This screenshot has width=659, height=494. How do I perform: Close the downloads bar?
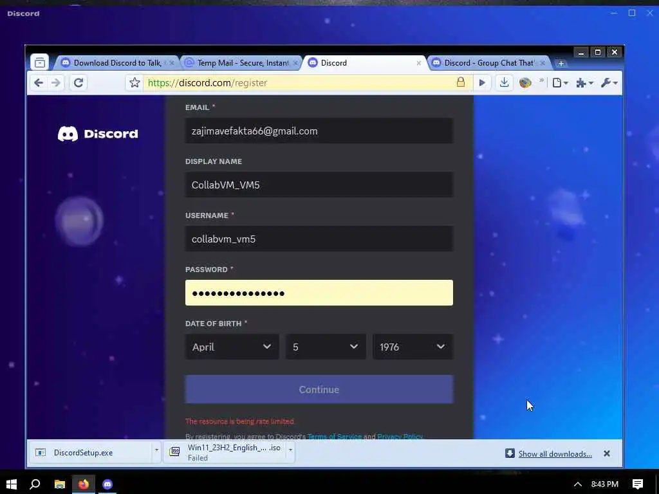click(x=606, y=453)
